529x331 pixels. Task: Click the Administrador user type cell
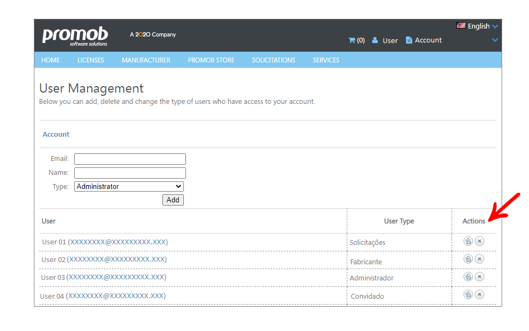(371, 278)
